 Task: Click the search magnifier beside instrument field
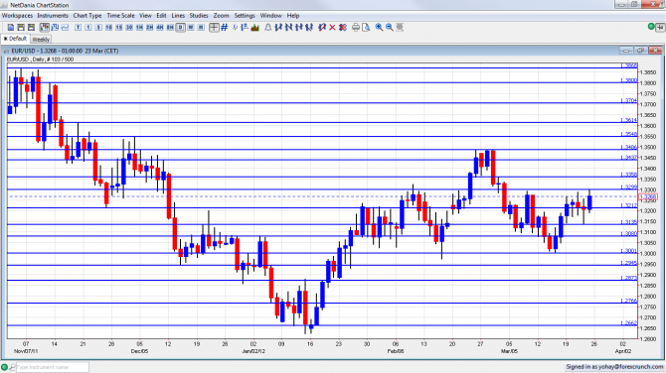pos(12,367)
